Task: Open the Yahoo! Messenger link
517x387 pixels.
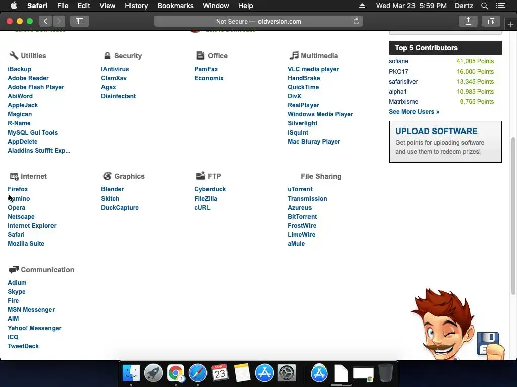Action: (35, 328)
